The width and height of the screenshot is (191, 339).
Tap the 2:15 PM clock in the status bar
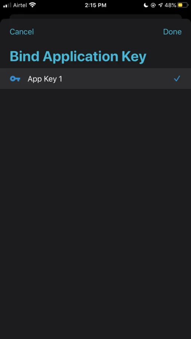[x=95, y=5]
